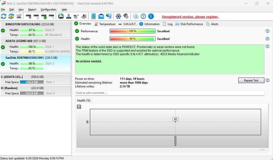273x160 pixels.
Task: Select SanDisk SD8TN8U256G1001 disk entry
Action: click(x=36, y=63)
